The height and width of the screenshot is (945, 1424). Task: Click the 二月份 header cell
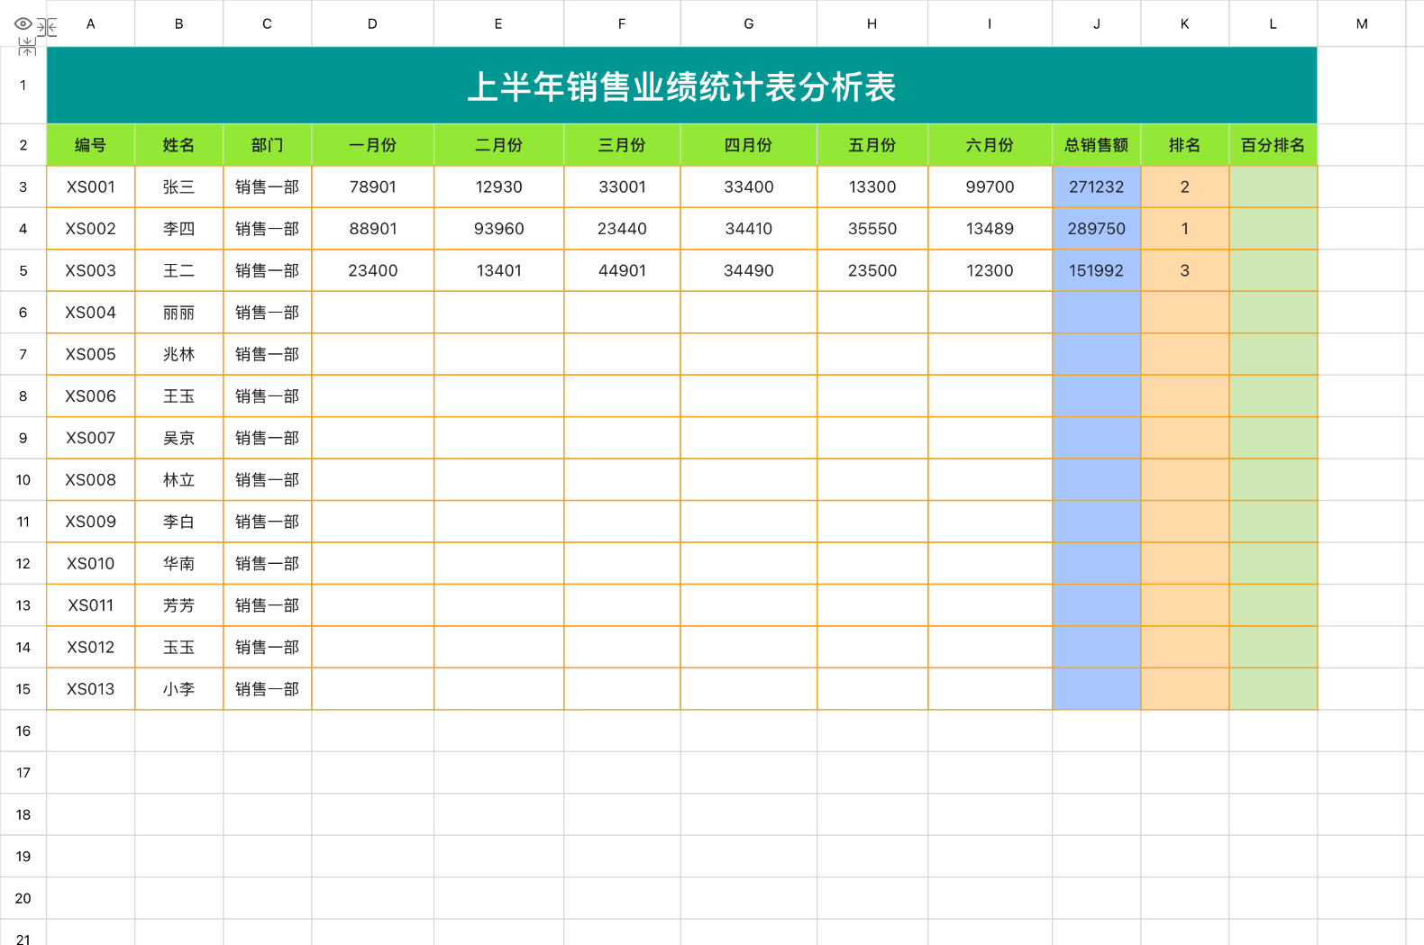tap(498, 145)
